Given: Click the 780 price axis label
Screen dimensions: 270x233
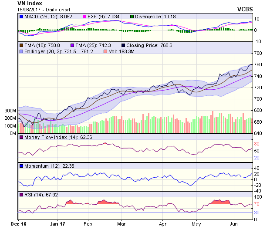Looking at the screenshot, I should click(258, 53).
